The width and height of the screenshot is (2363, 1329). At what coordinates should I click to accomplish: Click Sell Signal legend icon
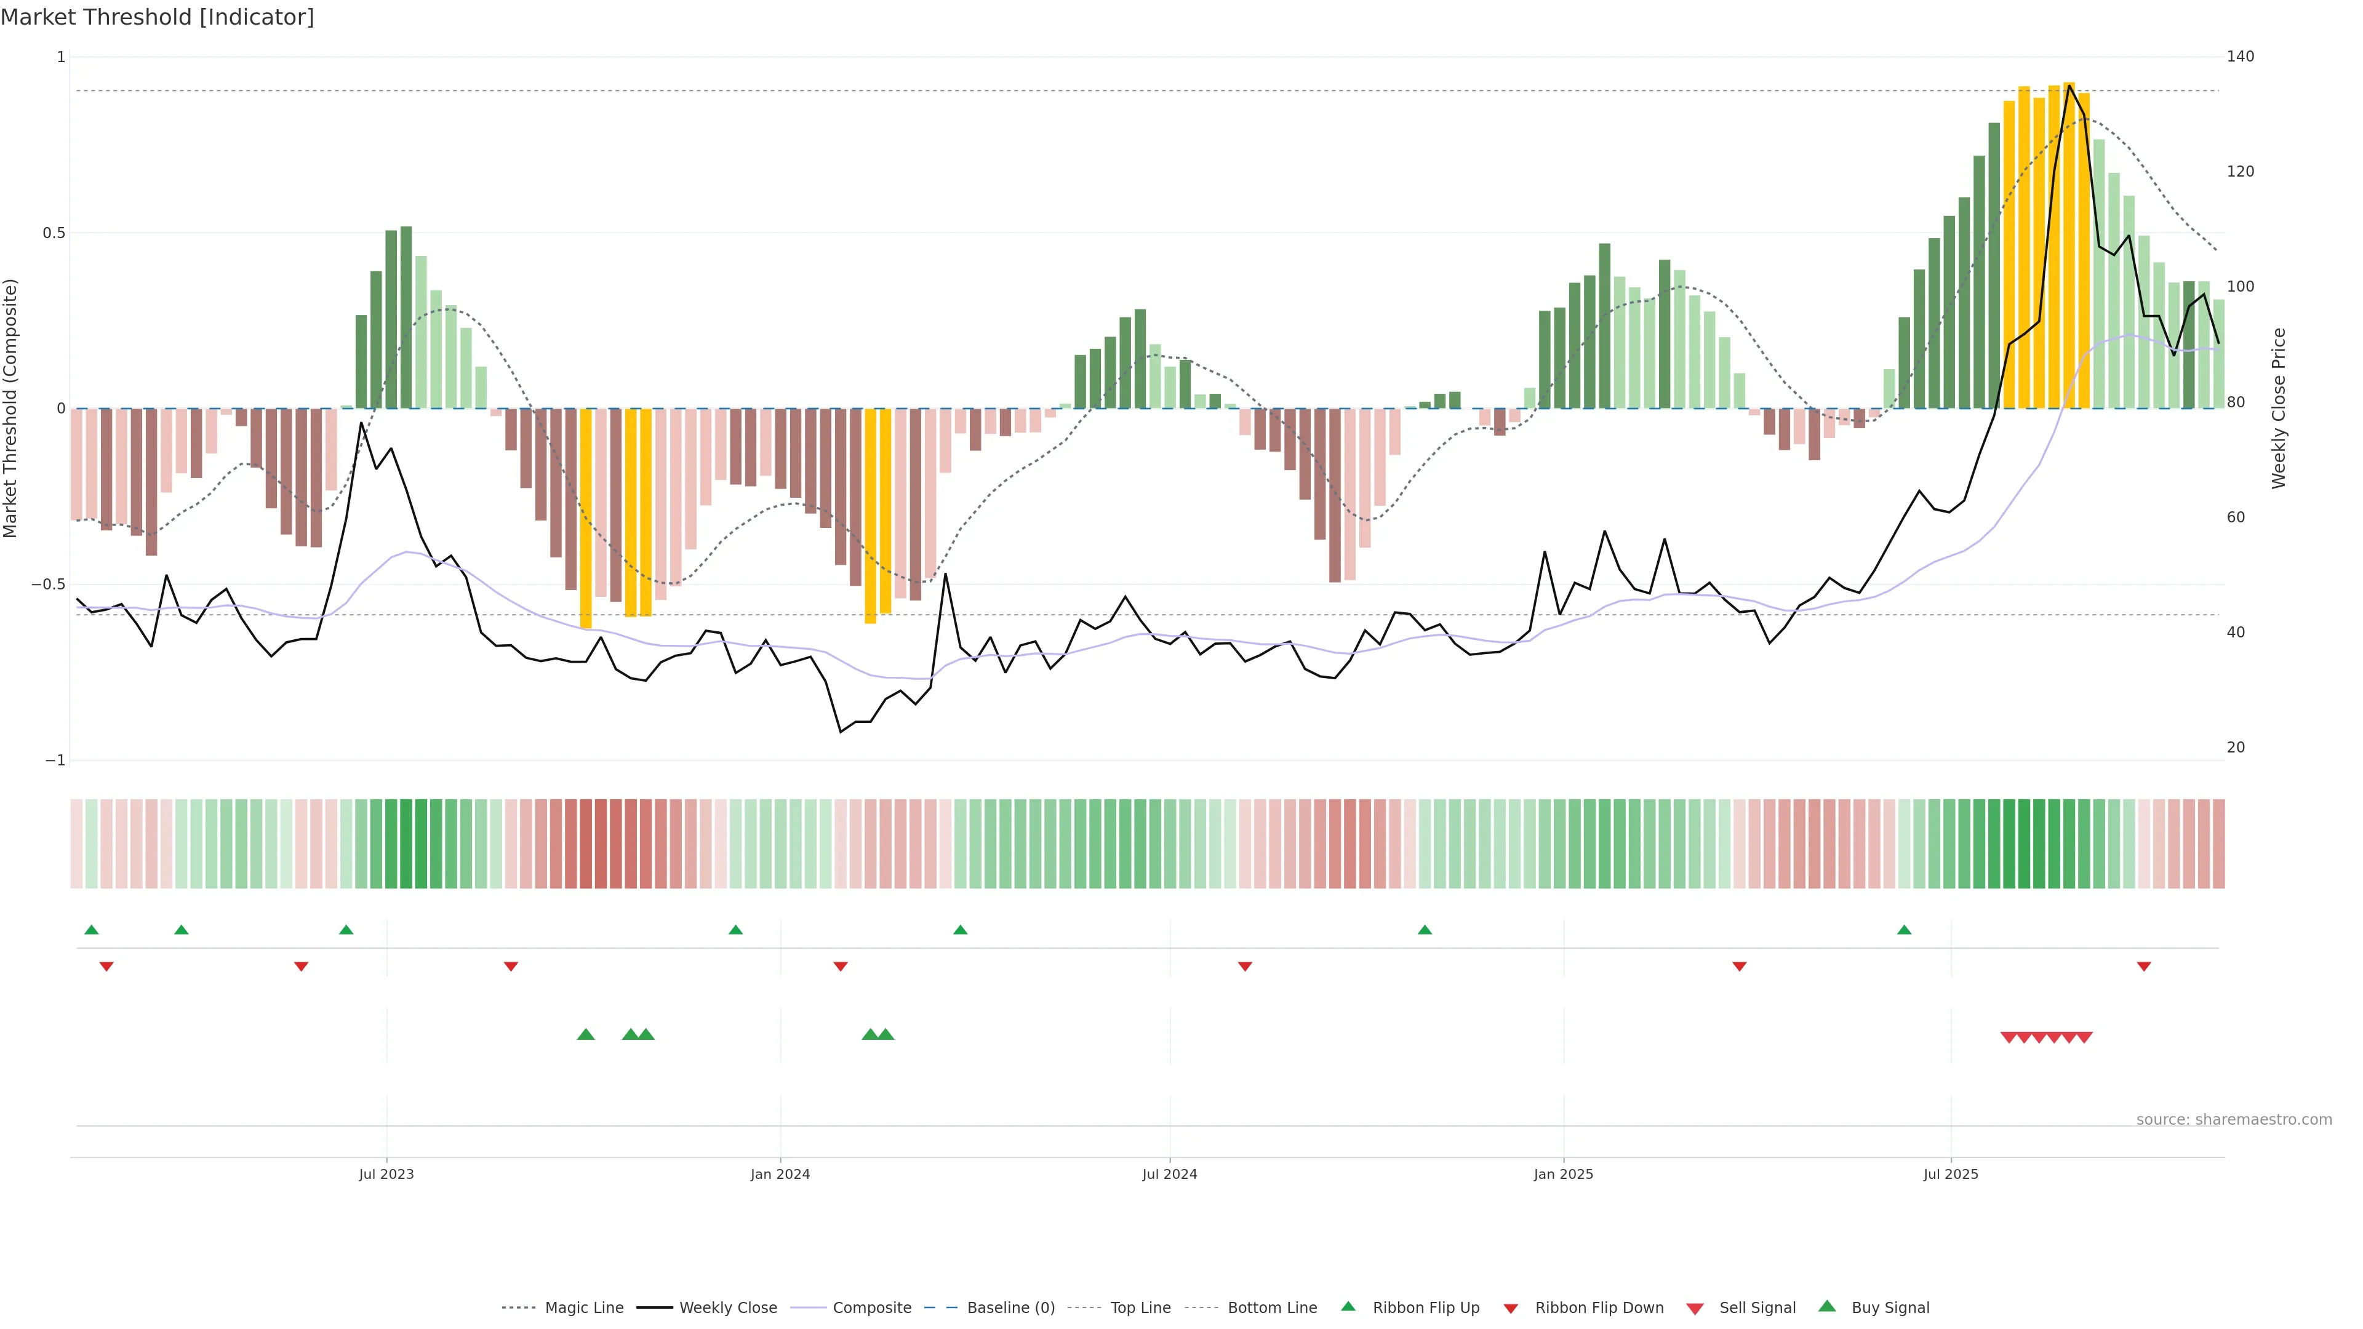(1695, 1309)
